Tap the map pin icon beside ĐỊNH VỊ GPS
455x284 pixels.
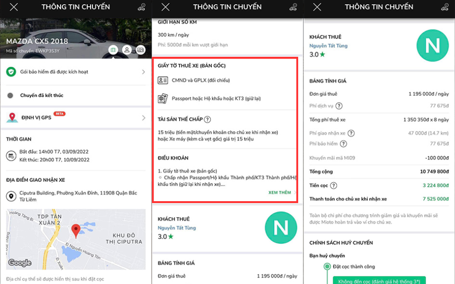point(12,117)
